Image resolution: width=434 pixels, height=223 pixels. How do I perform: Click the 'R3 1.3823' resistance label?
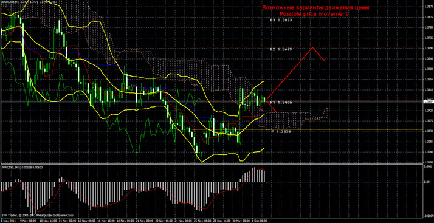coord(281,21)
